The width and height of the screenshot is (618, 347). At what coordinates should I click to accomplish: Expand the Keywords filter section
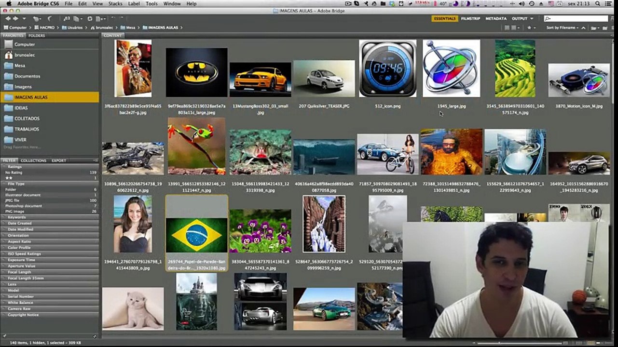16,217
